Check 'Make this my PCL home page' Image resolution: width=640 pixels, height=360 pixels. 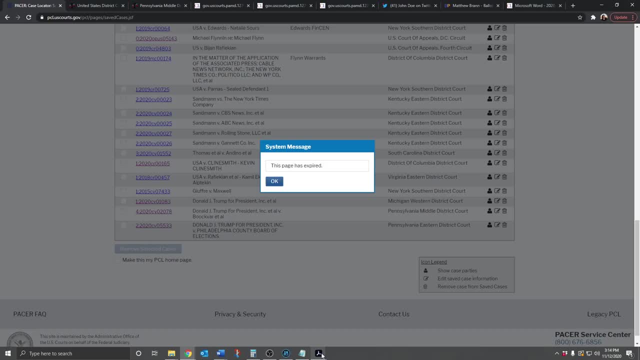[x=118, y=260]
